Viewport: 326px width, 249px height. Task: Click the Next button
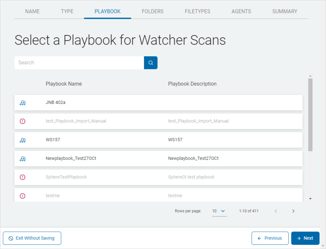(305, 238)
